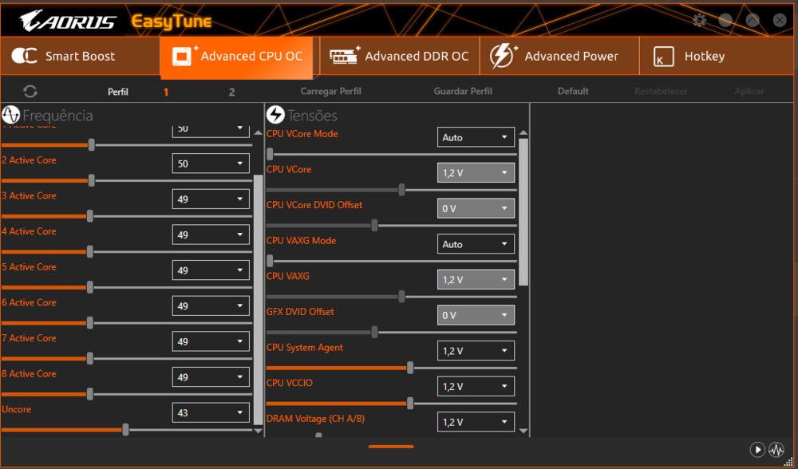Image resolution: width=798 pixels, height=469 pixels.
Task: Click the play icon in bottom corner
Action: (x=757, y=450)
